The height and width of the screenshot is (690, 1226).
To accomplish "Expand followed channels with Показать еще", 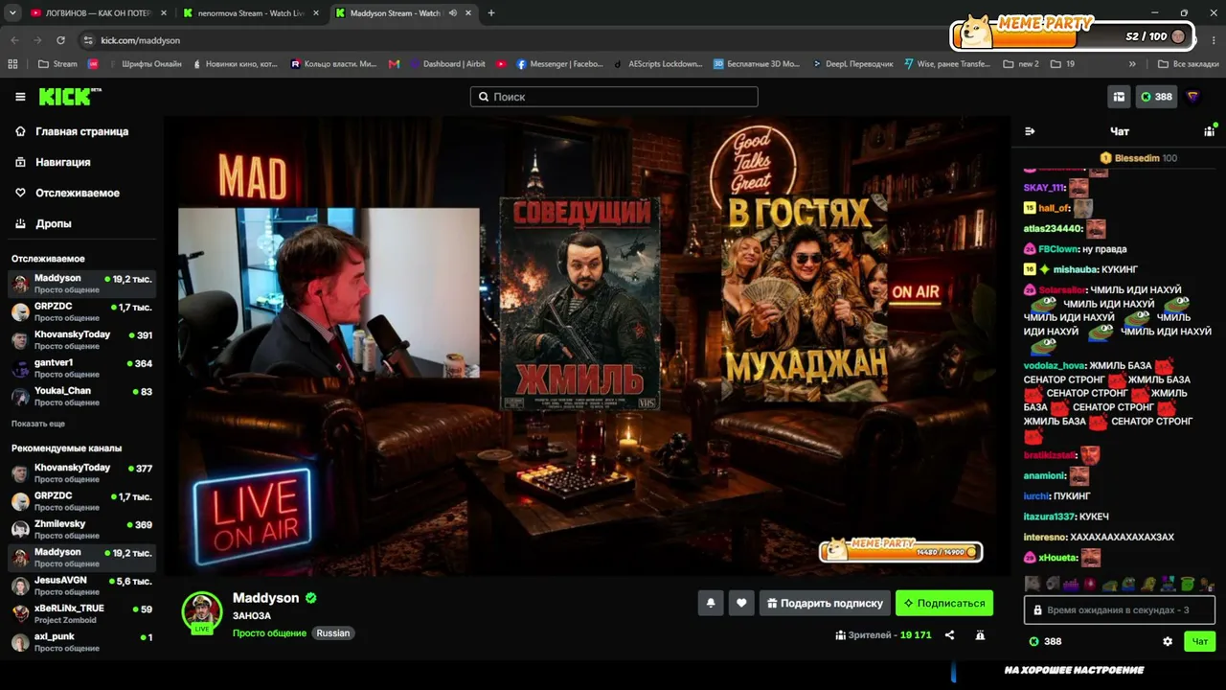I will point(38,424).
